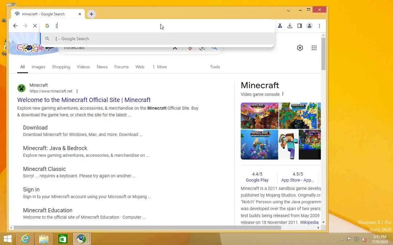Open the volume tray icon
The height and width of the screenshot is (245, 393).
click(364, 239)
